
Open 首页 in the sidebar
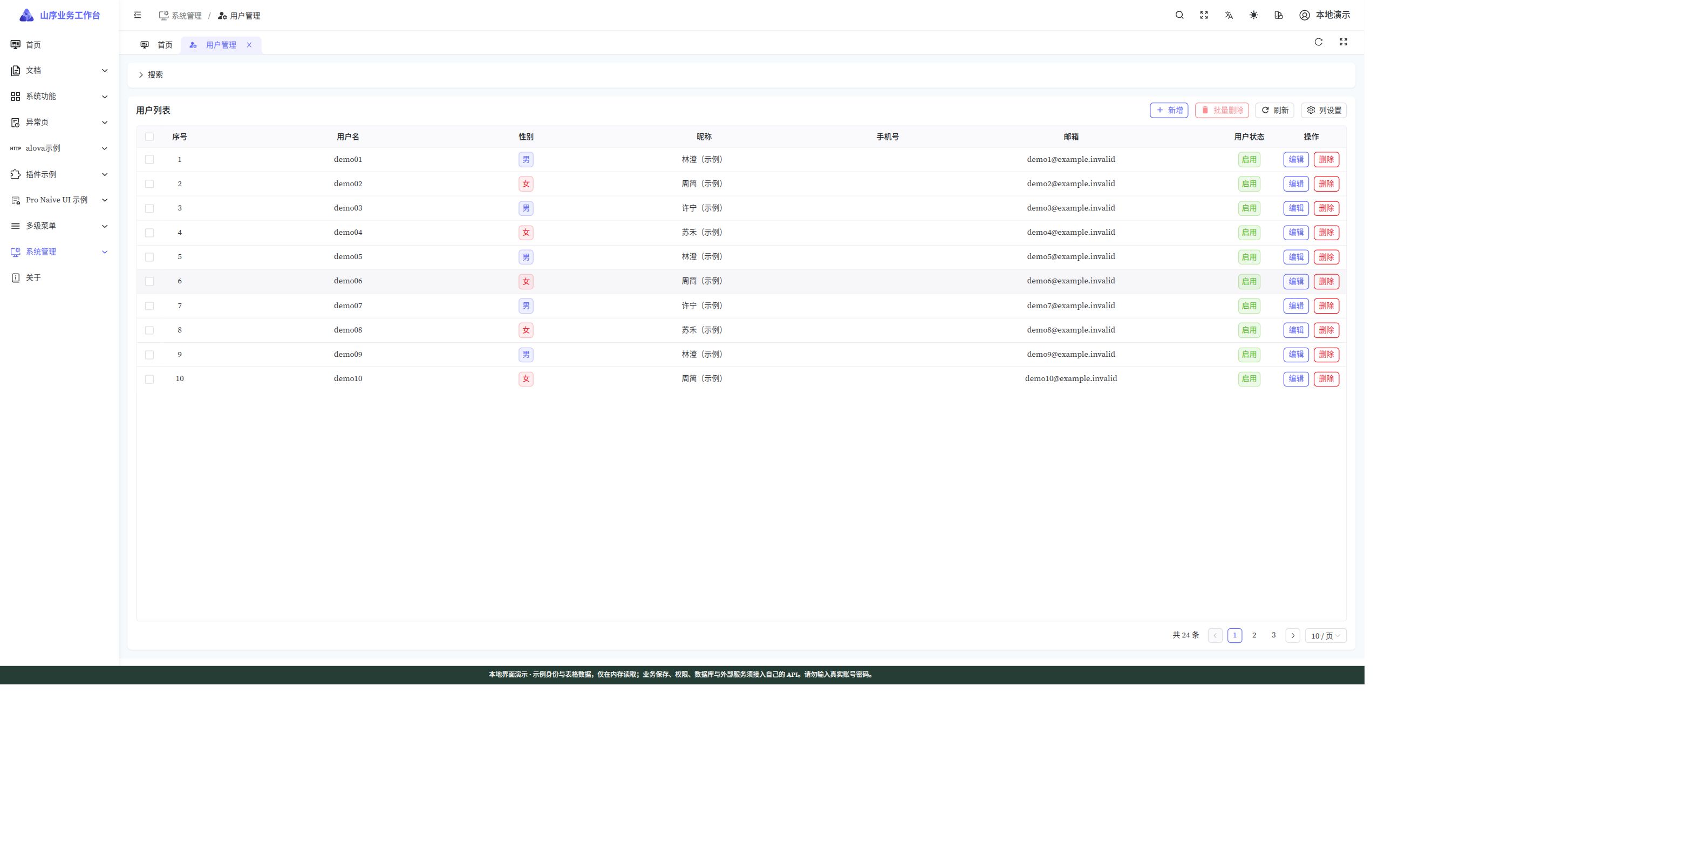click(x=59, y=44)
